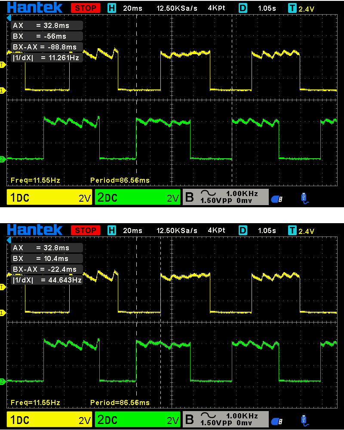Viewport: 344px width, 430px height.
Task: Click the green Channel 2 marker on left edge
Action: tap(3, 159)
